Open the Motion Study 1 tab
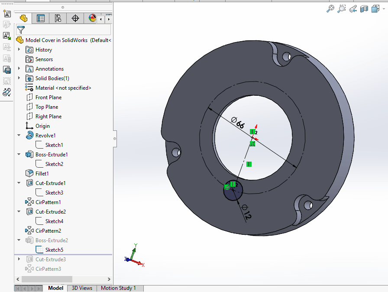The width and height of the screenshot is (388, 292). pyautogui.click(x=118, y=288)
